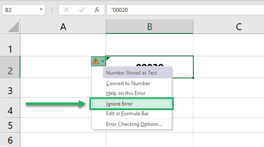Select column A header
Image resolution: width=264 pixels, height=147 pixels.
click(63, 27)
